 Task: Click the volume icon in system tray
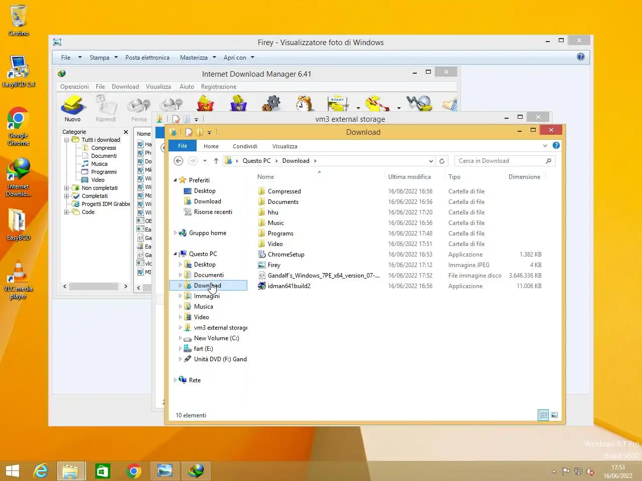coord(590,471)
